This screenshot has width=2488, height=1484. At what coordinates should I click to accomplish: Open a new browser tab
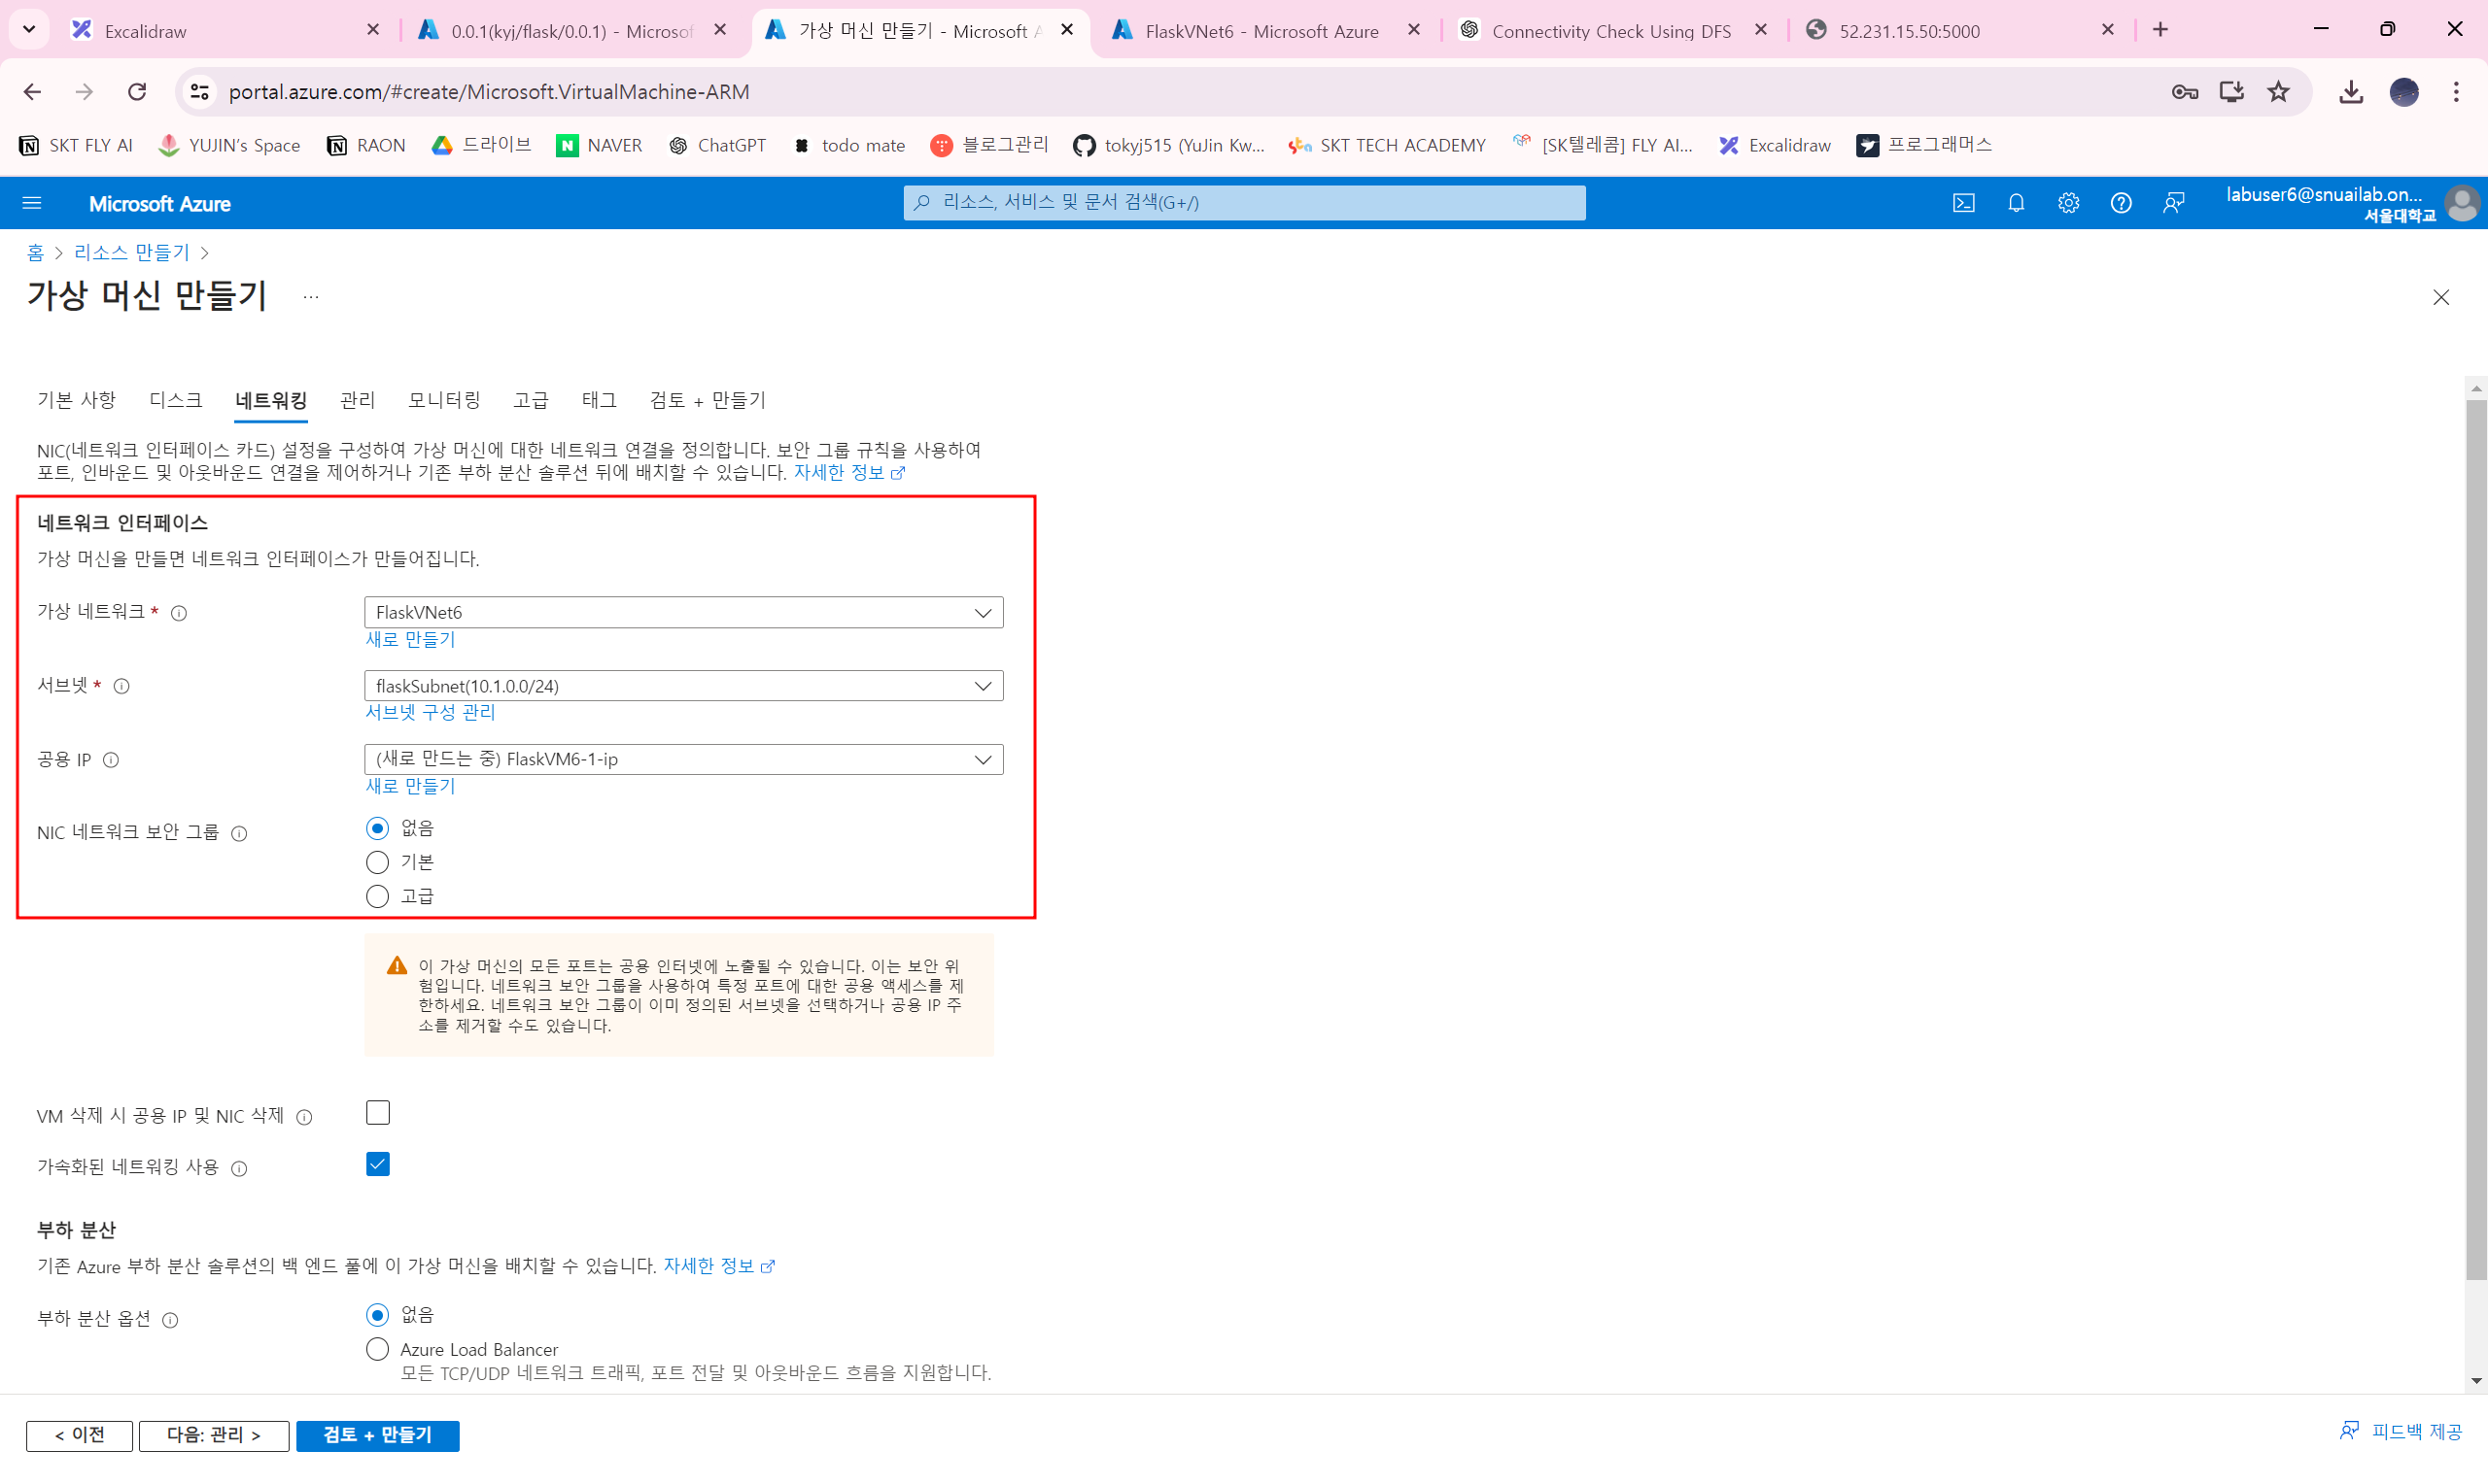[2160, 30]
